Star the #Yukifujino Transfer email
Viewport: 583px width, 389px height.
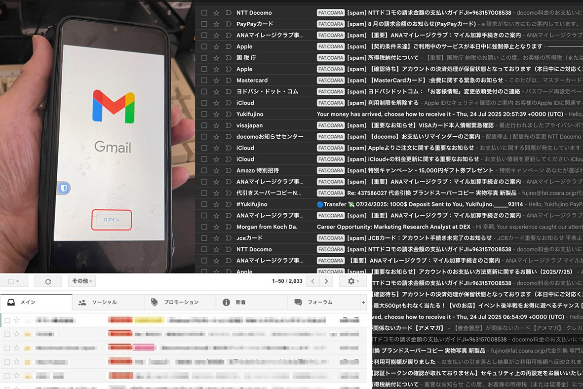(216, 204)
